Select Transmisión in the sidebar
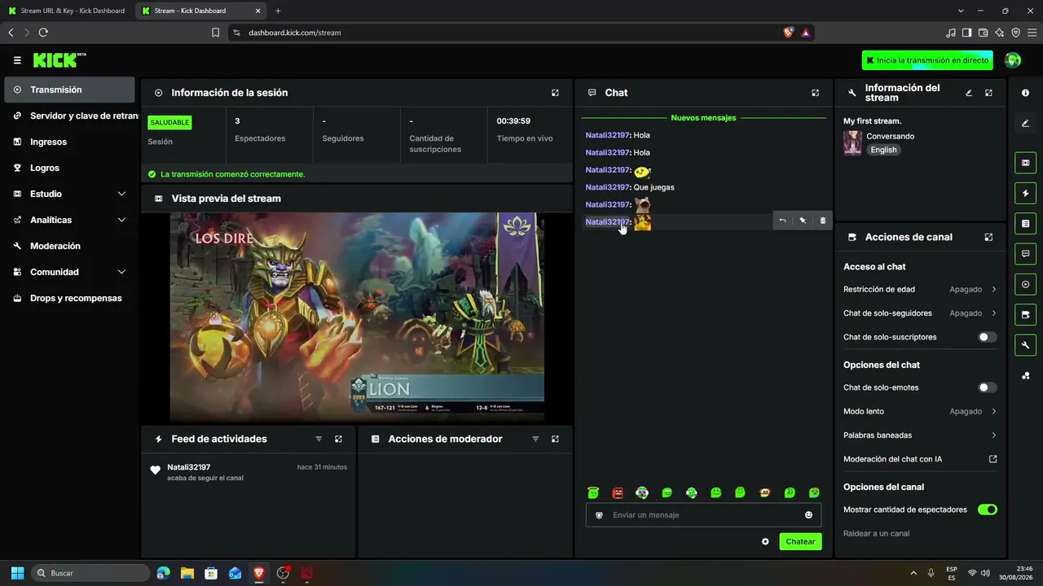The image size is (1043, 586). (69, 90)
